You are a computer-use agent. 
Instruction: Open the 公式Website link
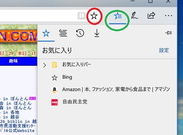[x=17, y=131]
